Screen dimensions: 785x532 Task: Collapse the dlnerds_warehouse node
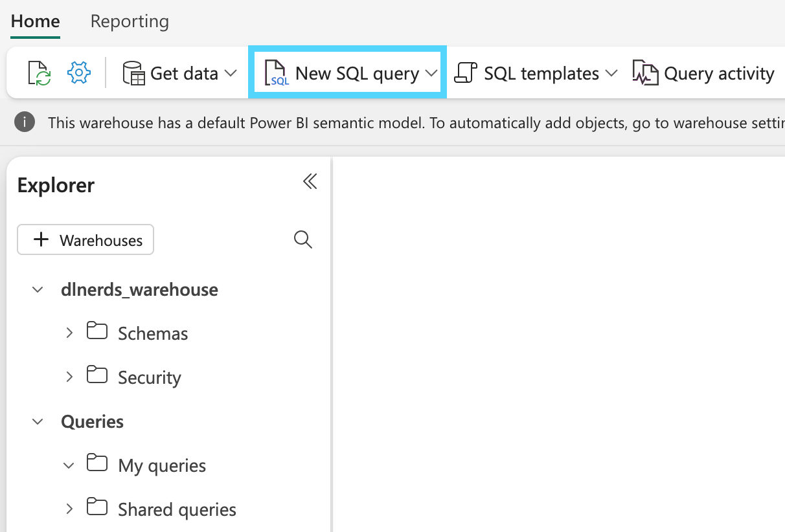[x=38, y=289]
